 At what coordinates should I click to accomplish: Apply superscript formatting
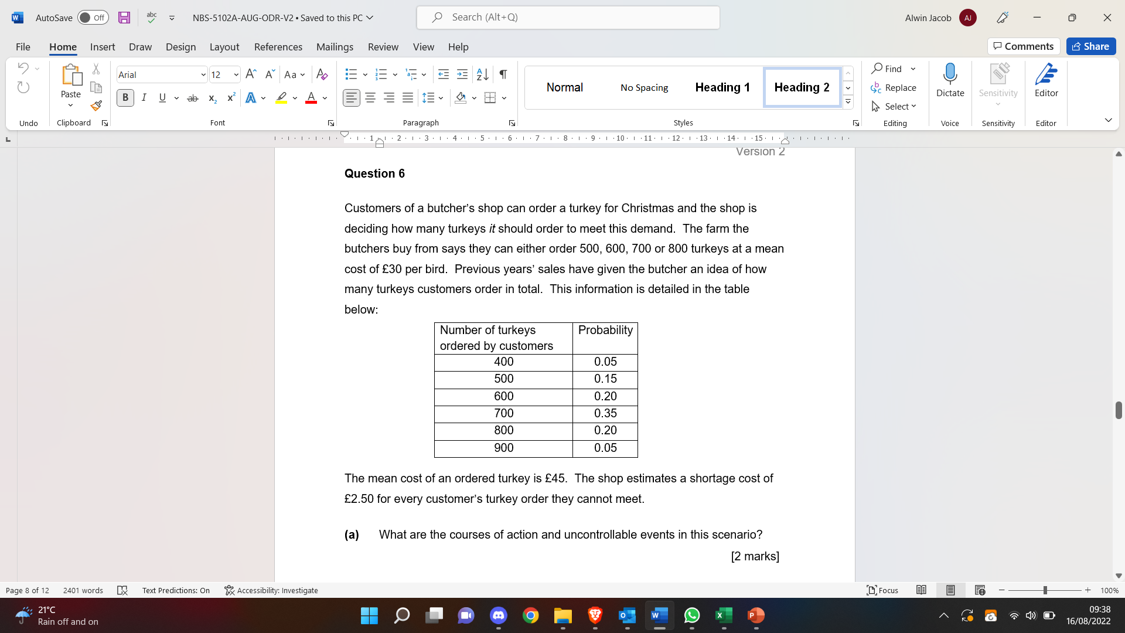[230, 97]
